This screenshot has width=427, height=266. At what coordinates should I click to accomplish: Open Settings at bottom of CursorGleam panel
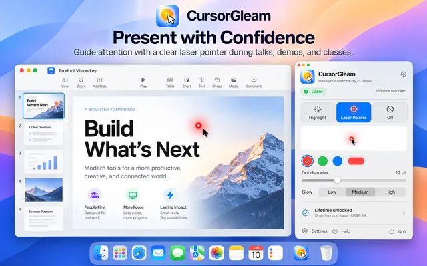pos(314,231)
